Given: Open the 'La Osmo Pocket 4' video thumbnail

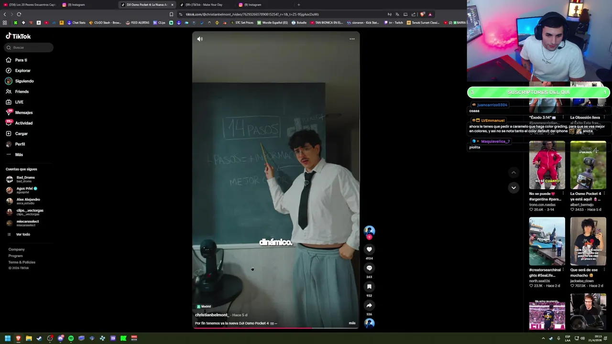Looking at the screenshot, I should (588, 165).
